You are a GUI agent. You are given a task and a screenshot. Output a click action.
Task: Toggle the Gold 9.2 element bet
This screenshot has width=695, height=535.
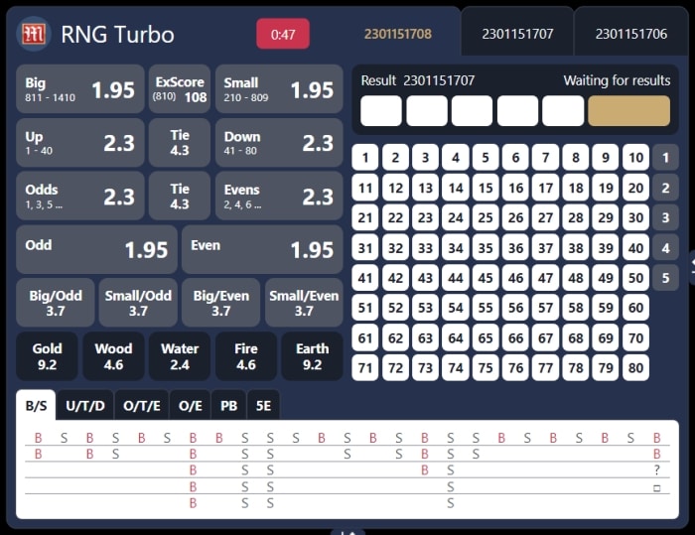tap(47, 356)
